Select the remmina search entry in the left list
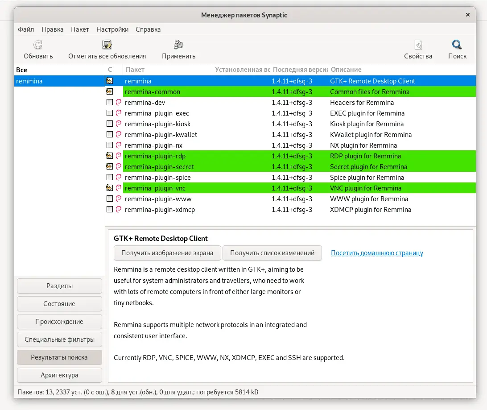Image resolution: width=487 pixels, height=410 pixels. point(60,81)
